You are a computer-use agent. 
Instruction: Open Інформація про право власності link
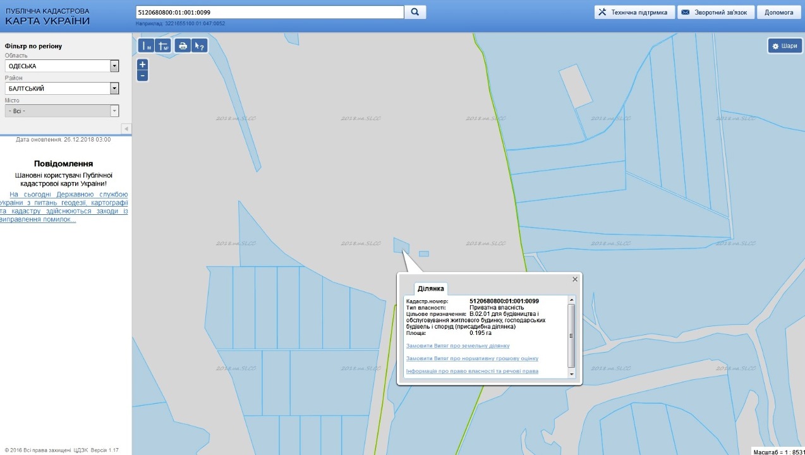pyautogui.click(x=472, y=371)
